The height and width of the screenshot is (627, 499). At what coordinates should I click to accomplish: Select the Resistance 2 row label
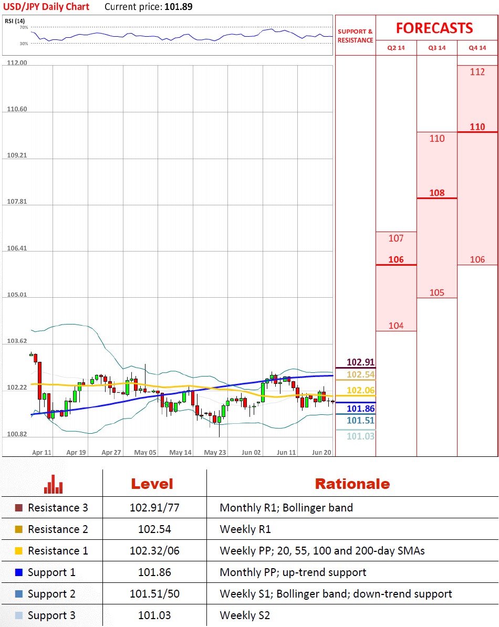click(58, 529)
